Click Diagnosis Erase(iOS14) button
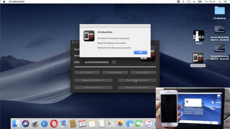Screen dimensions: 230x129 [137, 87]
